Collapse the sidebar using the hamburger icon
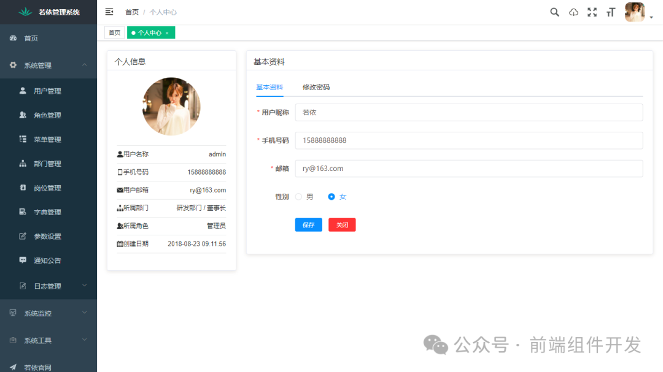The height and width of the screenshot is (372, 663). (x=109, y=11)
